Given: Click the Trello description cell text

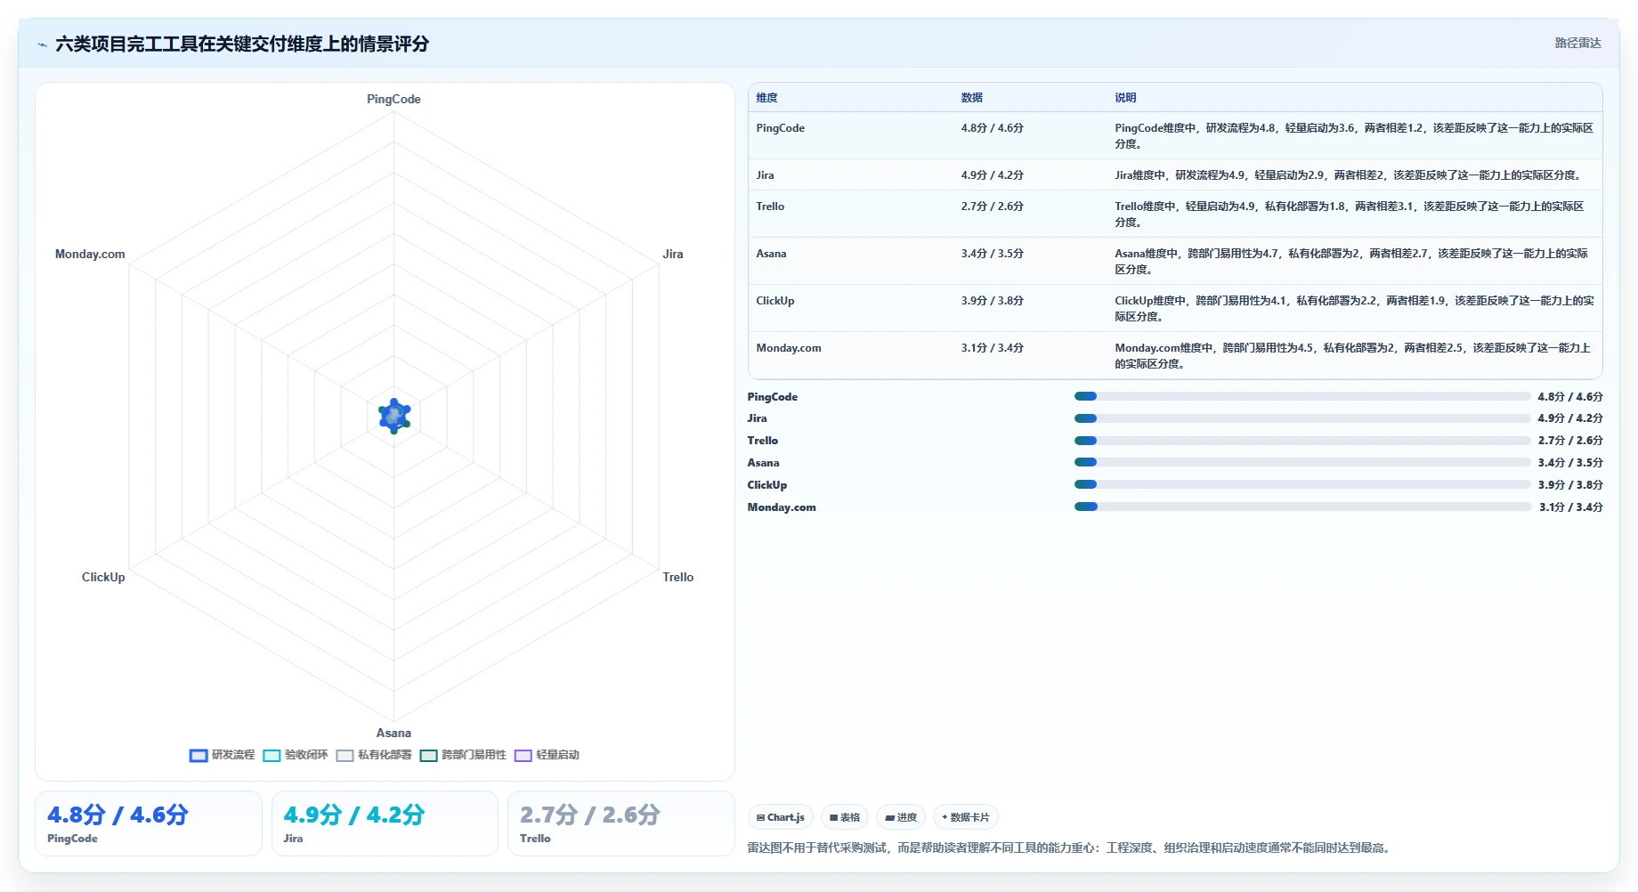Looking at the screenshot, I should coord(1350,215).
